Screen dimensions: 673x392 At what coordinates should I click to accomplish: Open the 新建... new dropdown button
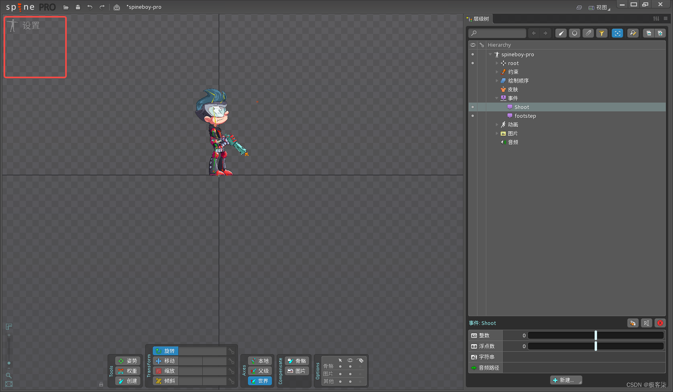566,380
